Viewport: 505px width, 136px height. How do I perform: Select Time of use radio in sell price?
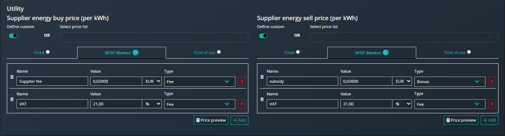[469, 52]
